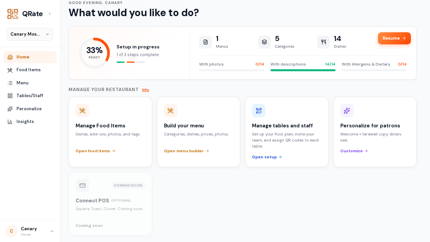Click the Tables/Staff grid icon
Screen dimensions: 430x242
pyautogui.click(x=10, y=96)
